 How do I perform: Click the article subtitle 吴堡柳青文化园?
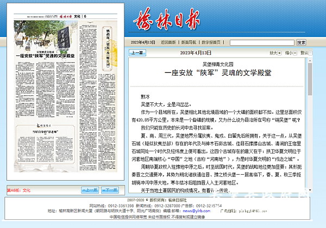(218, 64)
